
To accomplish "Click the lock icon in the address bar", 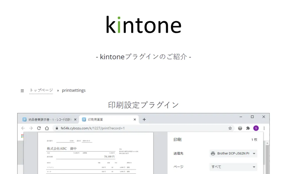I will pos(57,128).
